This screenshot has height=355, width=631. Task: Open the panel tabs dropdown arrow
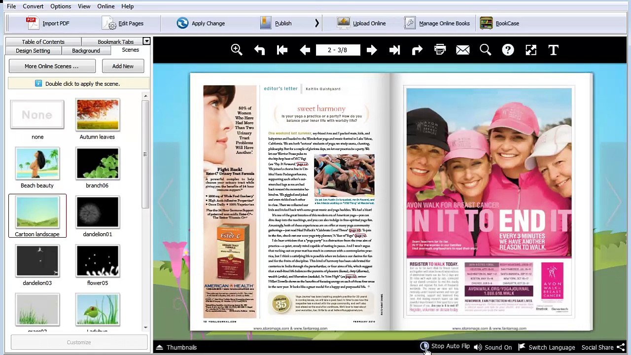point(146,41)
